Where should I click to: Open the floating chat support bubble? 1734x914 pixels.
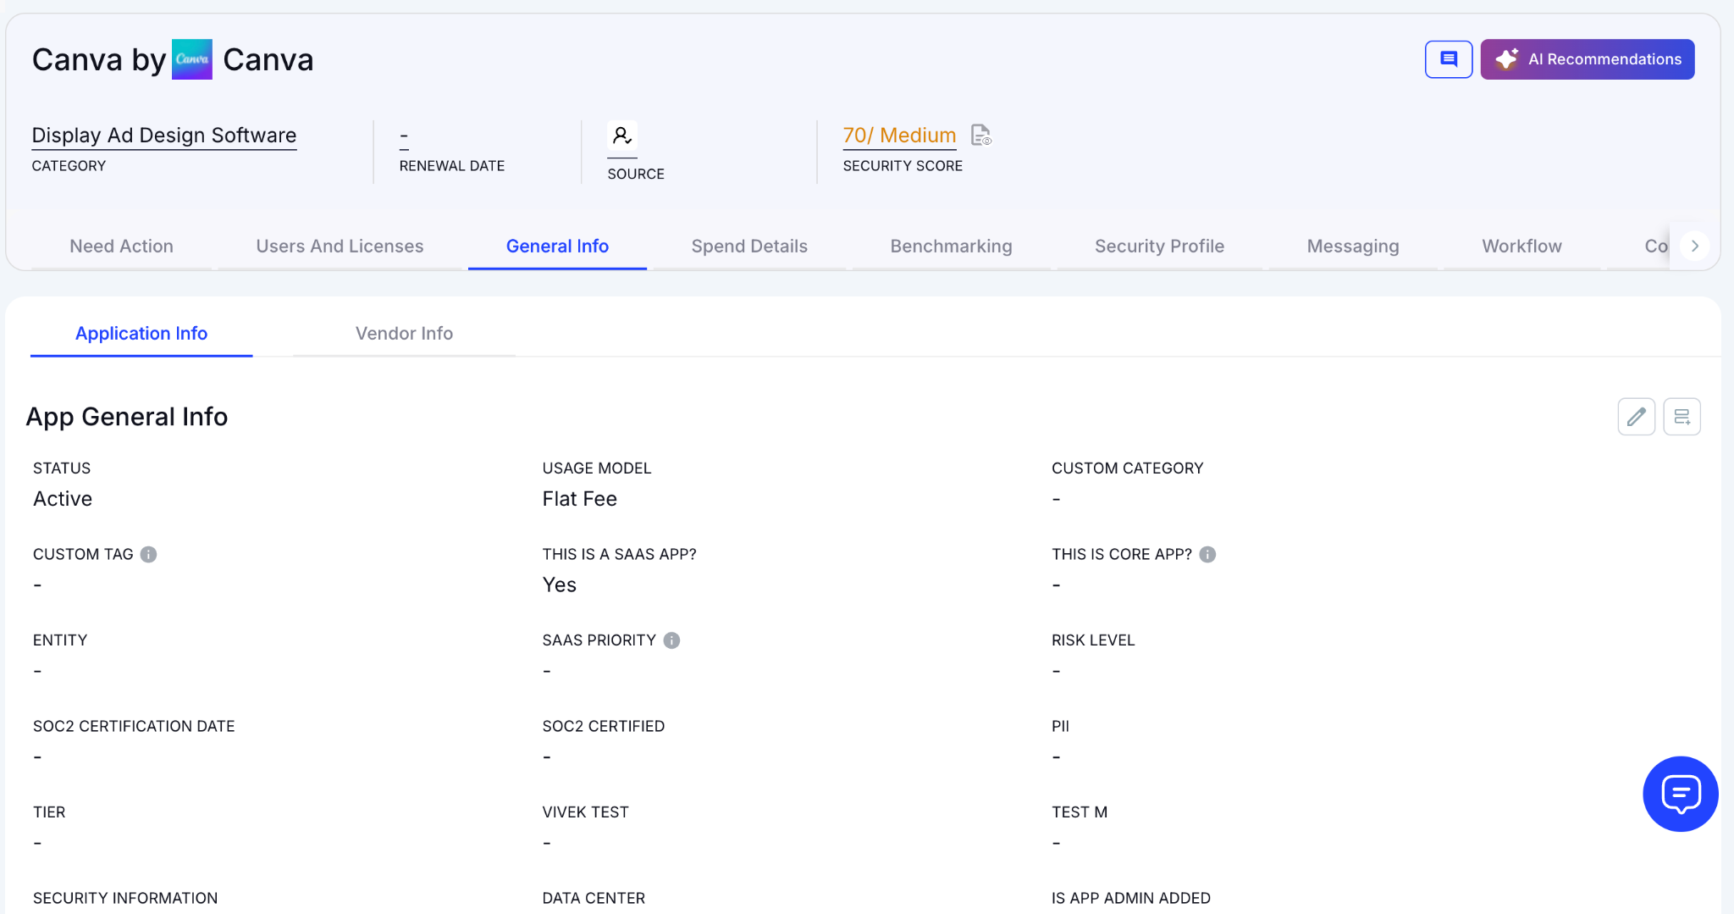(x=1680, y=795)
